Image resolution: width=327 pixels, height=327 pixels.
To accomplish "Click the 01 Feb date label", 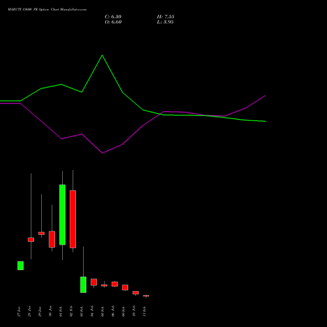I will [61, 311].
